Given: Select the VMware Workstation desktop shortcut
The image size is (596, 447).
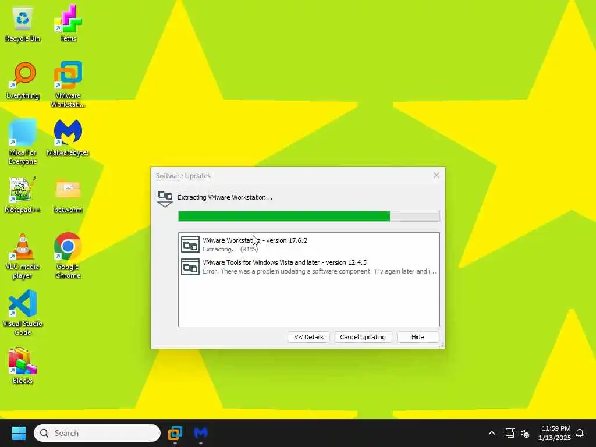Looking at the screenshot, I should (x=68, y=84).
